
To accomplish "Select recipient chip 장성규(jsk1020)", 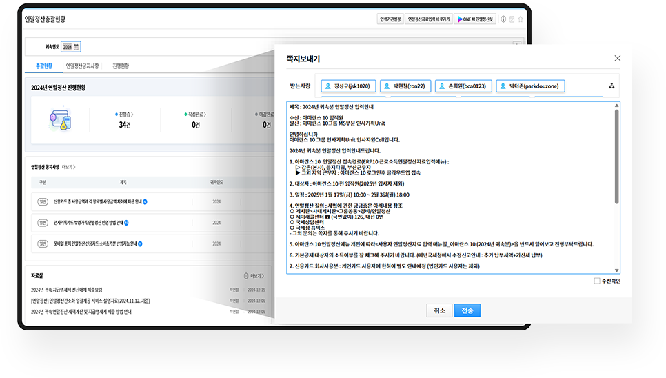I will [348, 86].
